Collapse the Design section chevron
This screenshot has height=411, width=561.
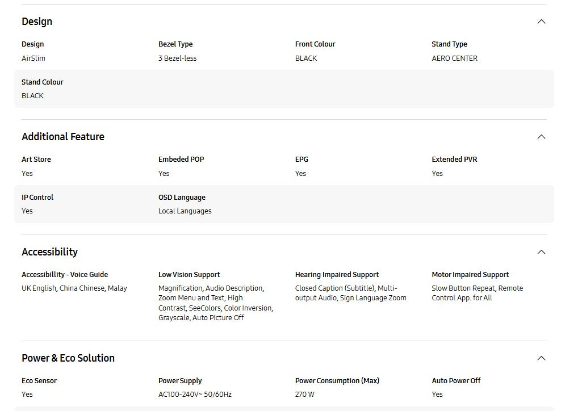(x=541, y=22)
